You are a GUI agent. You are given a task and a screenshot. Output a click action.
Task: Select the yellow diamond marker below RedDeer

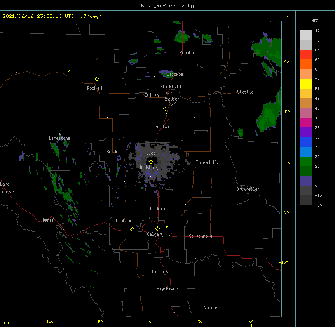tap(166, 109)
